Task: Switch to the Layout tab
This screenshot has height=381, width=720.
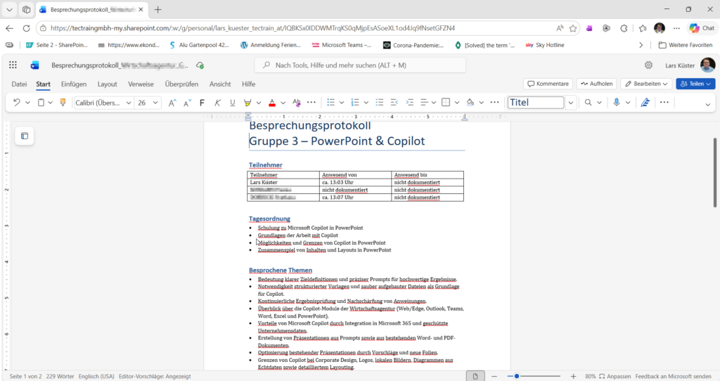Action: click(107, 84)
